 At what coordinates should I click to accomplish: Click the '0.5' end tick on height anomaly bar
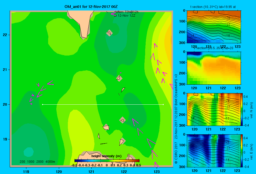coord(138,165)
